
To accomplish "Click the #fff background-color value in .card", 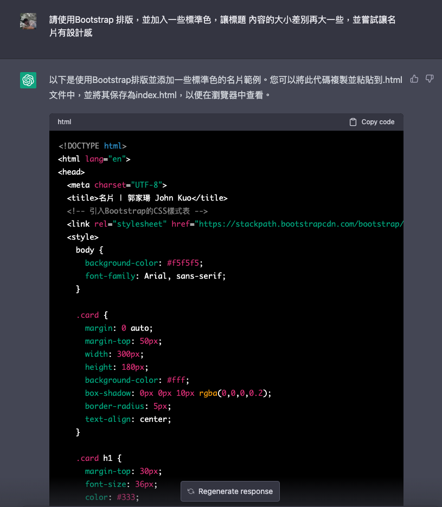I will point(178,380).
